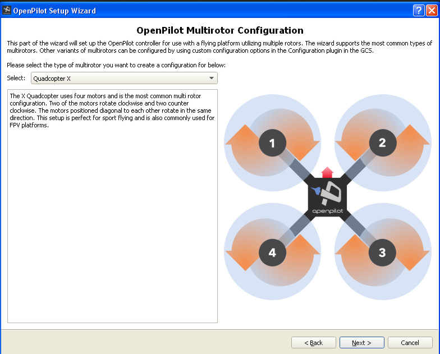The width and height of the screenshot is (440, 354).
Task: Click inside the X Quadcopter description box
Action: coord(112,224)
